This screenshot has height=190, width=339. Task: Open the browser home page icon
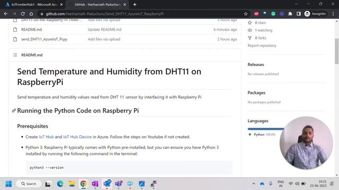31,14
